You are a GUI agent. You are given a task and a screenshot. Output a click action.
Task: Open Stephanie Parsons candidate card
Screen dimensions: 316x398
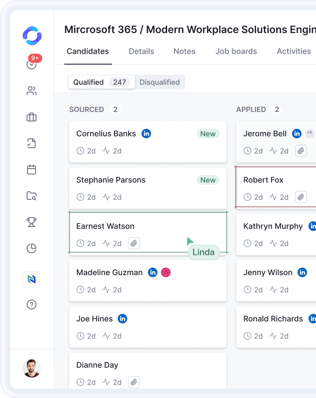(x=147, y=188)
